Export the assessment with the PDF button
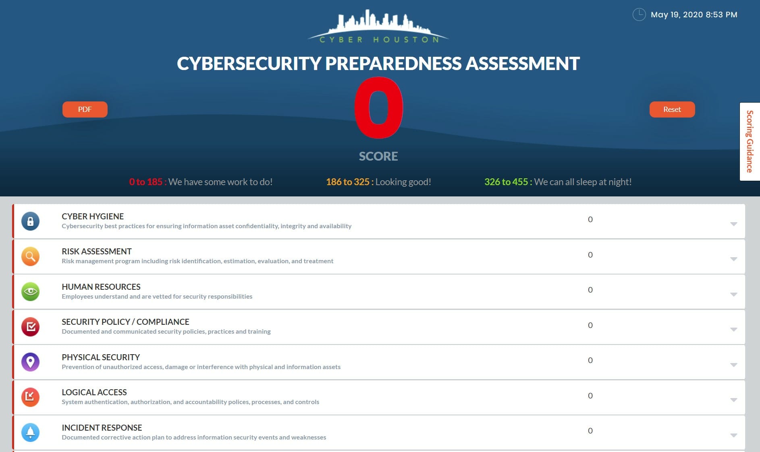The height and width of the screenshot is (452, 760). (85, 109)
